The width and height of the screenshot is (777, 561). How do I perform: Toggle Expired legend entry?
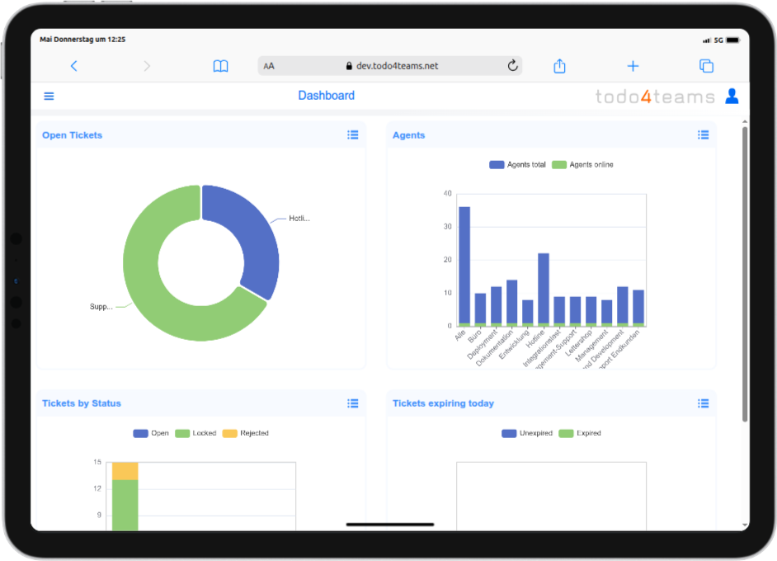(580, 433)
